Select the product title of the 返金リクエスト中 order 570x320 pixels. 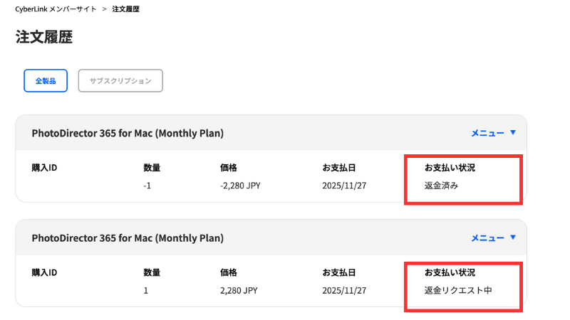pyautogui.click(x=128, y=238)
